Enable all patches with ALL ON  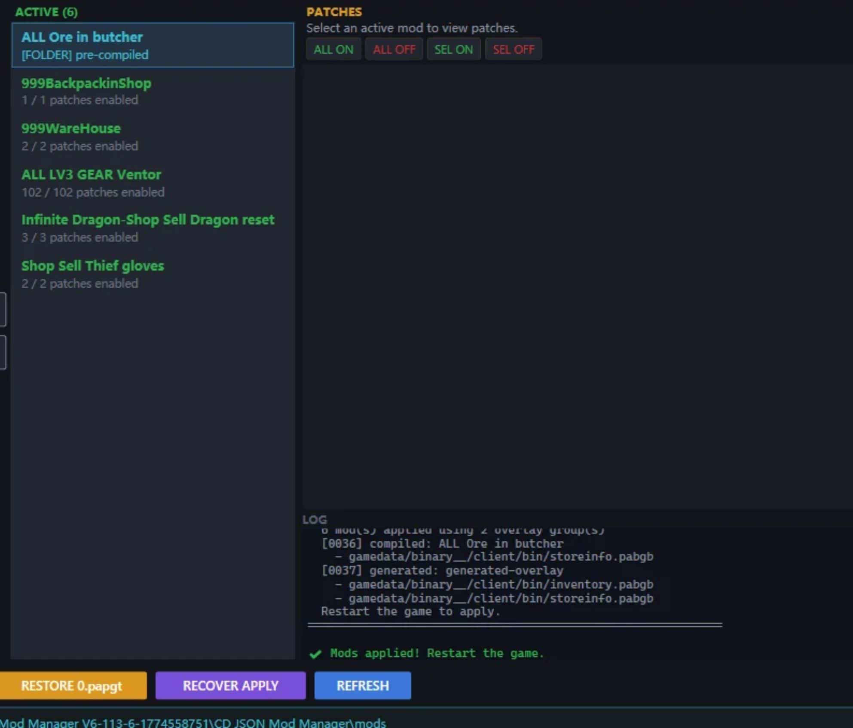(x=333, y=49)
